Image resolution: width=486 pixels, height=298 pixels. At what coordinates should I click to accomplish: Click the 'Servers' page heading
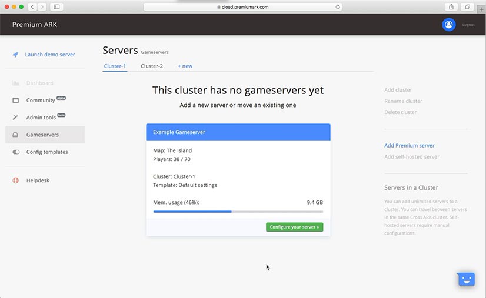coord(120,50)
